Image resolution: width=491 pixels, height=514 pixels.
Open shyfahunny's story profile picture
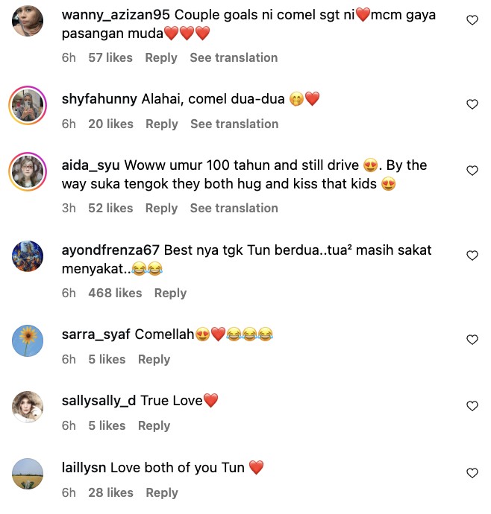(28, 105)
